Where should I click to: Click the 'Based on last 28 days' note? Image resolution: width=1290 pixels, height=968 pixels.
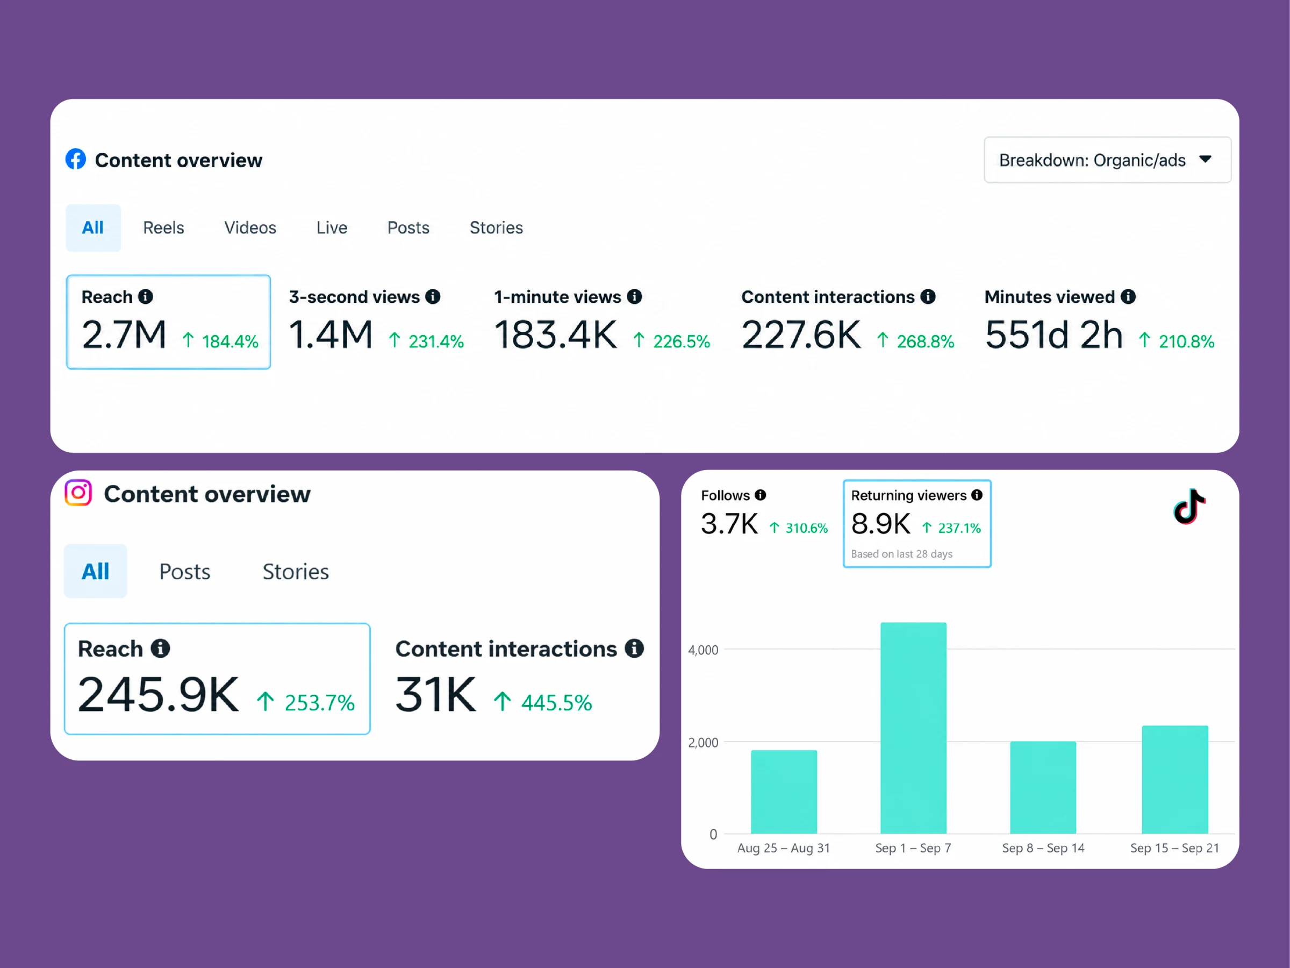[901, 554]
